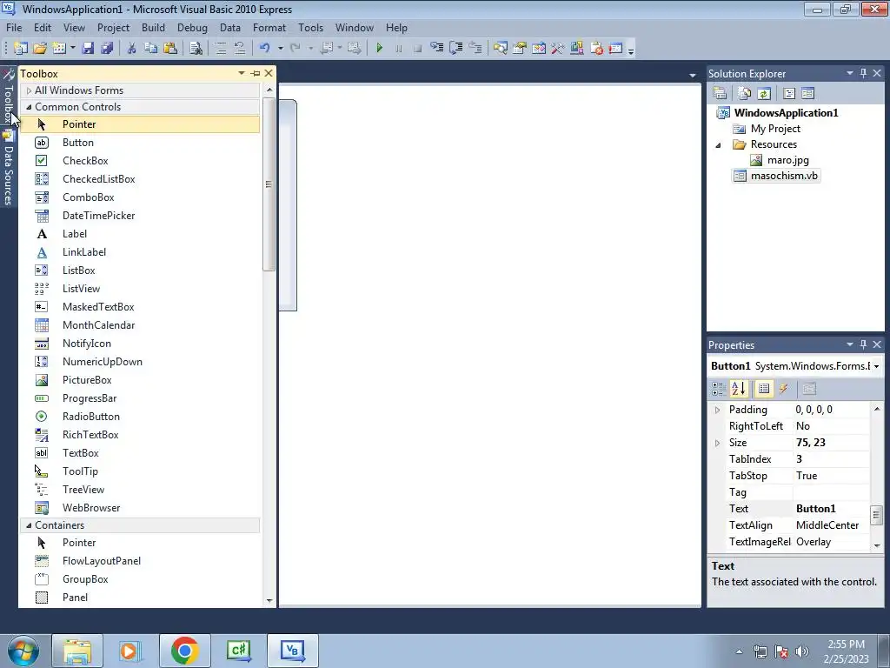Click the Paste toolbar icon
The image size is (890, 668).
[x=169, y=49]
